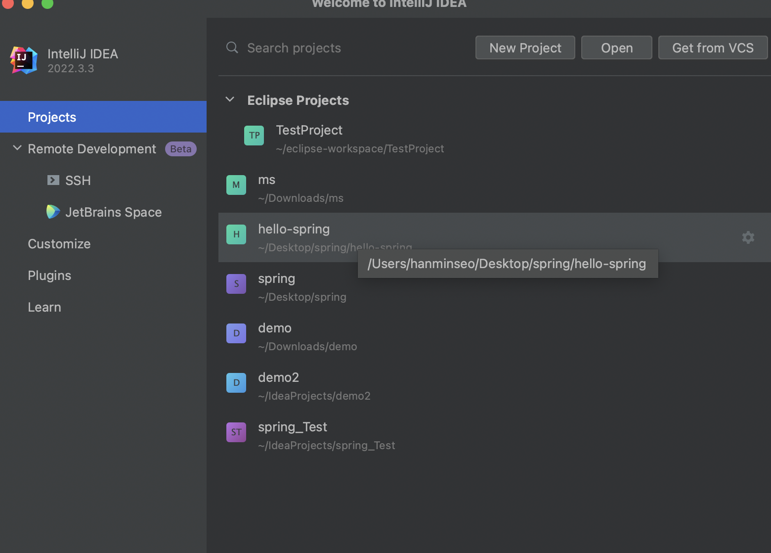Image resolution: width=771 pixels, height=553 pixels.
Task: Collapse the Eclipse Projects group
Action: pyautogui.click(x=230, y=99)
